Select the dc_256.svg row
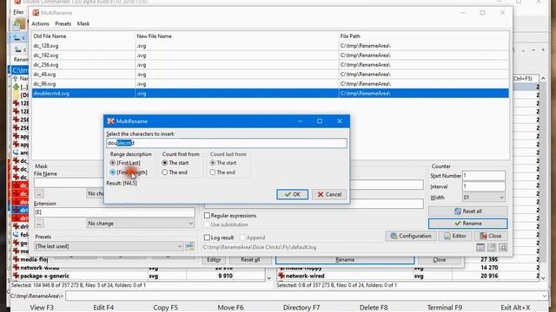Screen dimensions: 556x312 (x=270, y=65)
